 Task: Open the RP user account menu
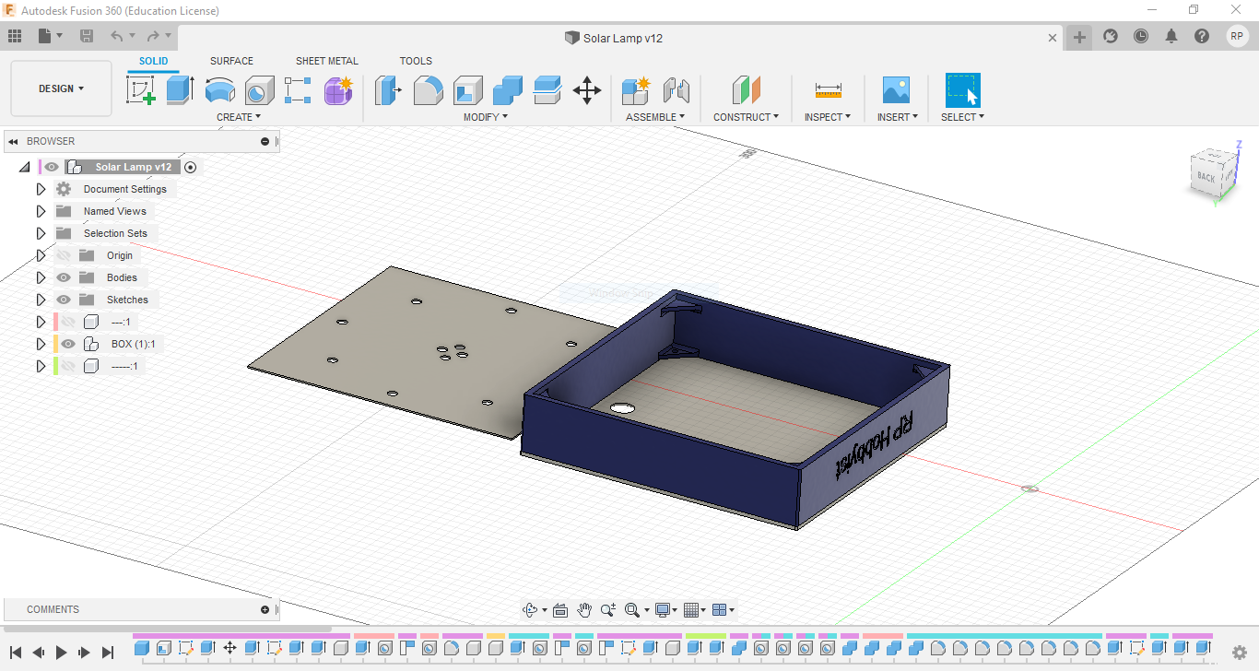click(1237, 36)
